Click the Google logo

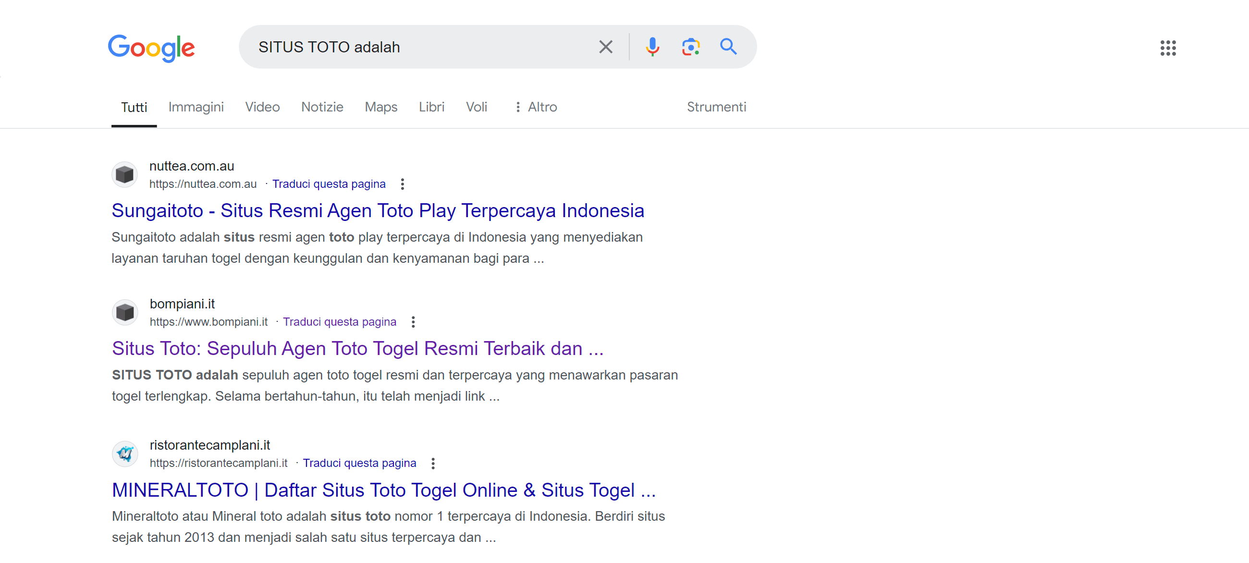[151, 48]
